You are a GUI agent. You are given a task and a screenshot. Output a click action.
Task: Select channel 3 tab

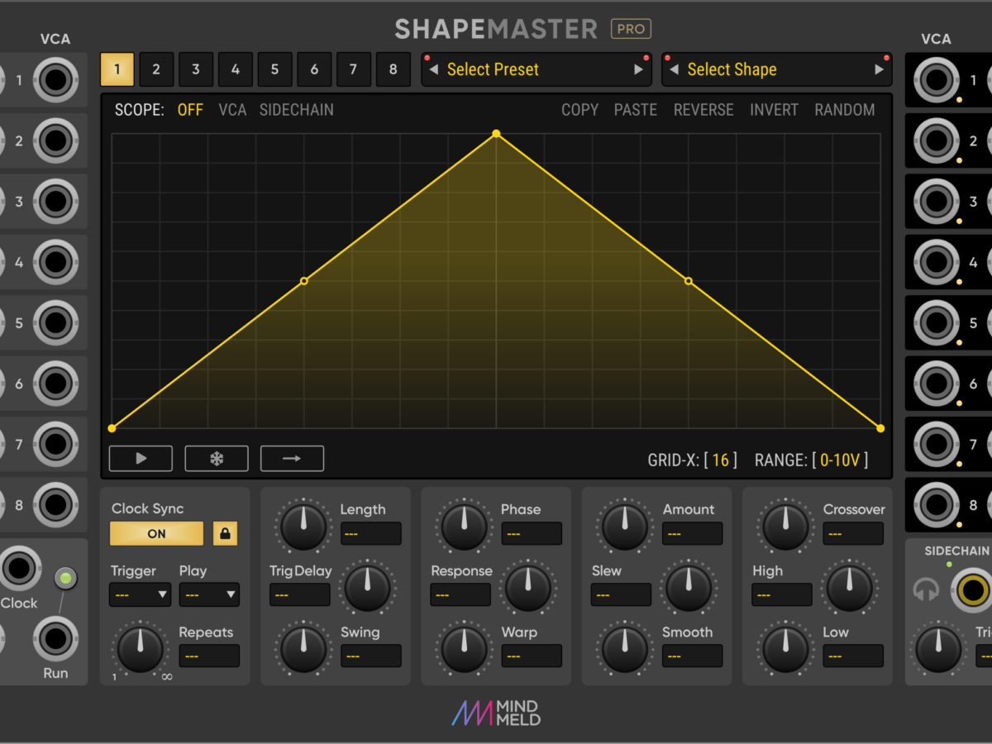coord(196,69)
